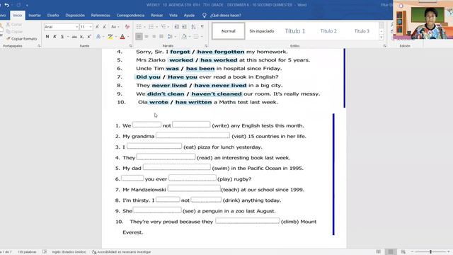Open highlight color dropdown arrow
This screenshot has height=255, width=453.
click(116, 37)
